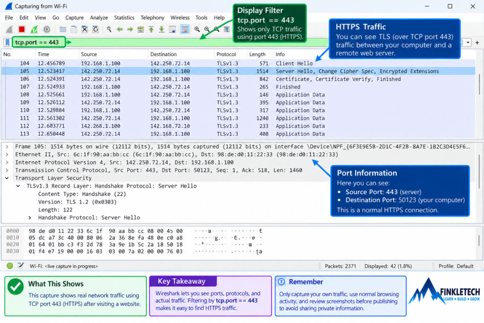This screenshot has height=323, width=484.
Task: Sort by the Length column header
Action: [x=260, y=54]
